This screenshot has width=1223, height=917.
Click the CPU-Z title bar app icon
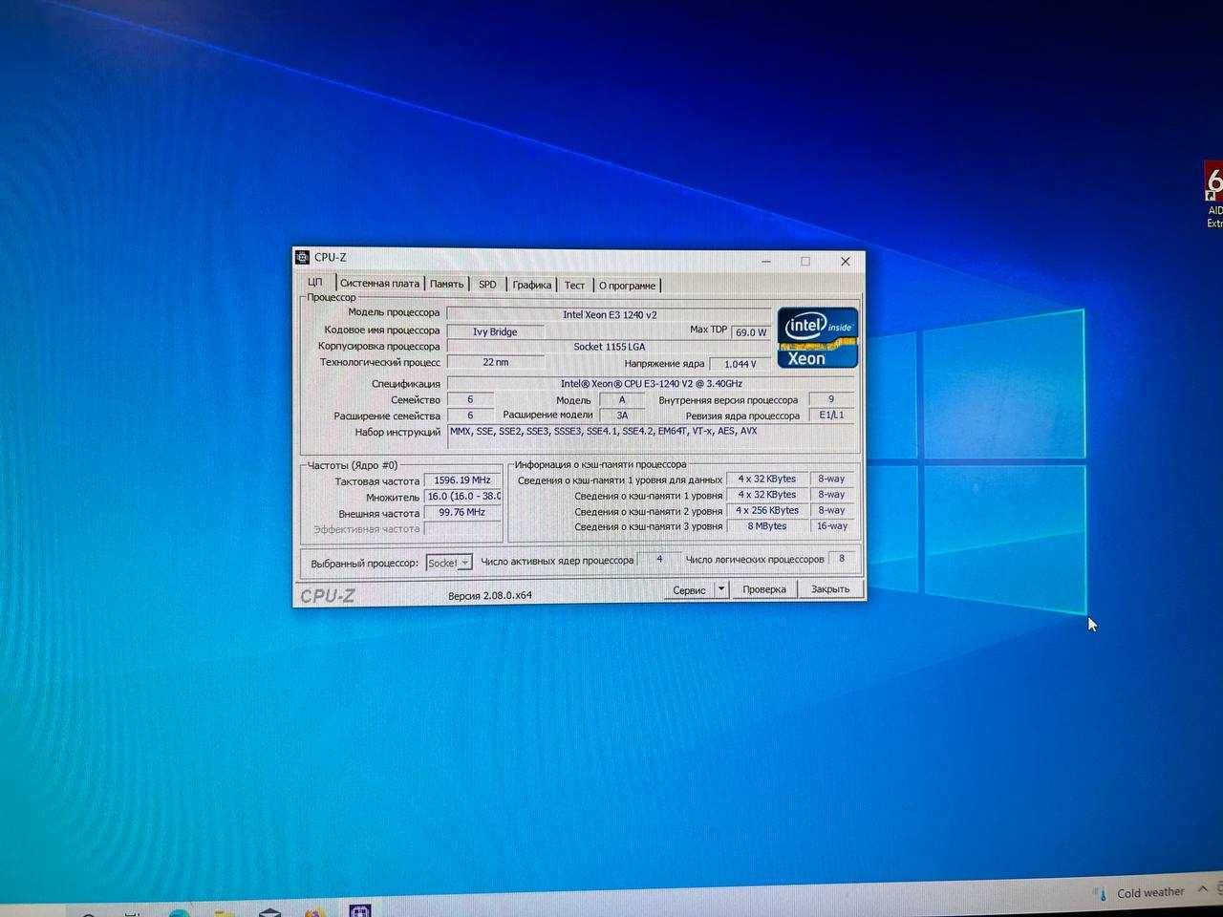[x=303, y=257]
